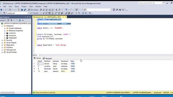This screenshot has width=173, height=97.
Task: Click the Connect plug icon in Object Explorer
Action: (x=8, y=20)
